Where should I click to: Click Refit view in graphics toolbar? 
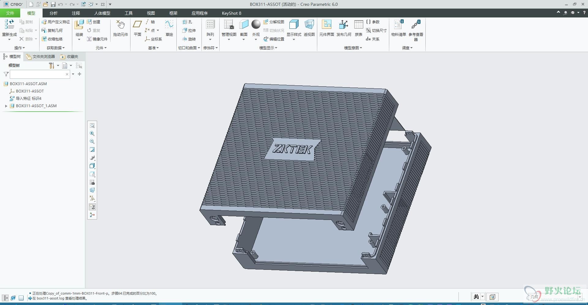click(x=92, y=126)
